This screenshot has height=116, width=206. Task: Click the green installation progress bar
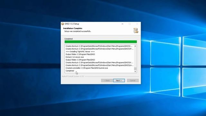click(101, 42)
